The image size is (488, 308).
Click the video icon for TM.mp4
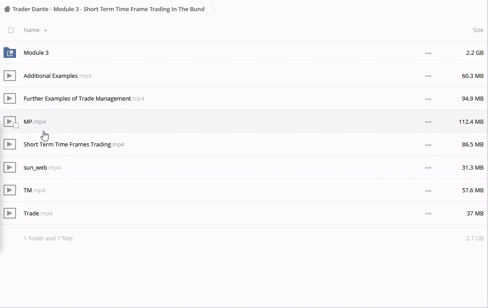pyautogui.click(x=10, y=190)
